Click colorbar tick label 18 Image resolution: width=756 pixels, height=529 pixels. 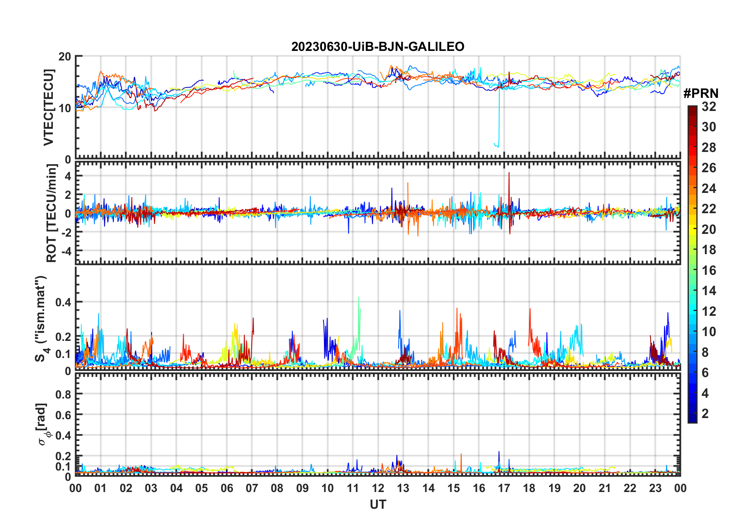[709, 250]
